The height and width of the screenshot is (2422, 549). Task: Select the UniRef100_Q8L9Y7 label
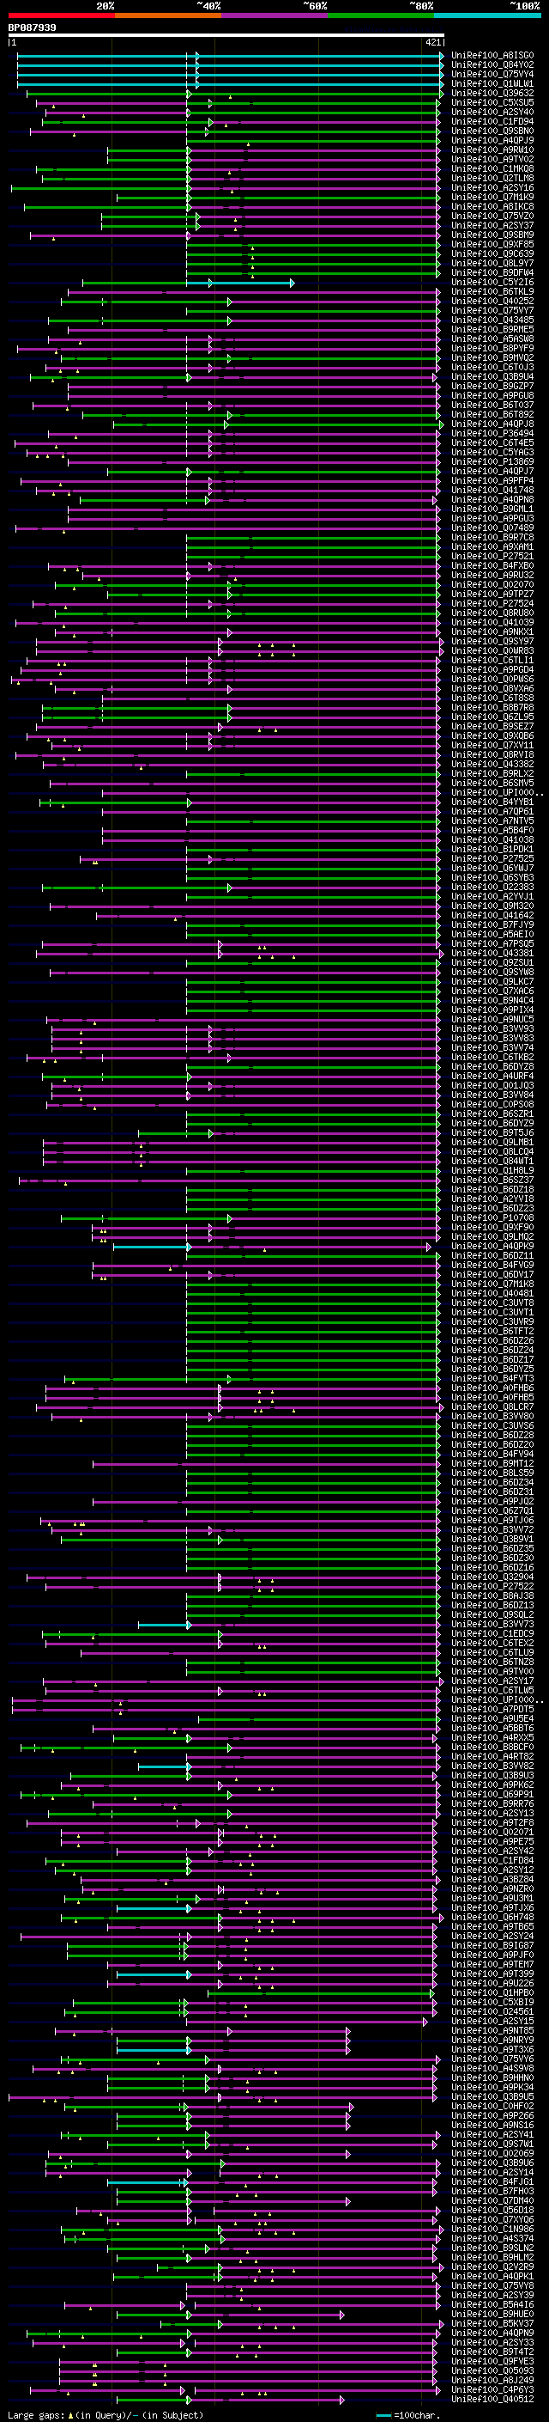pos(492,265)
